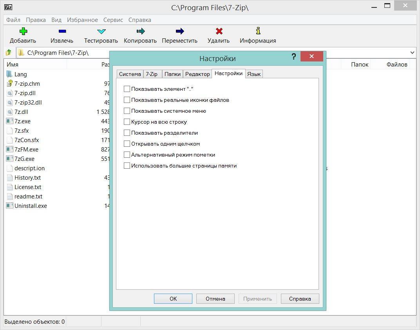The height and width of the screenshot is (330, 420).
Task: Switch to the Папки tab
Action: [172, 74]
